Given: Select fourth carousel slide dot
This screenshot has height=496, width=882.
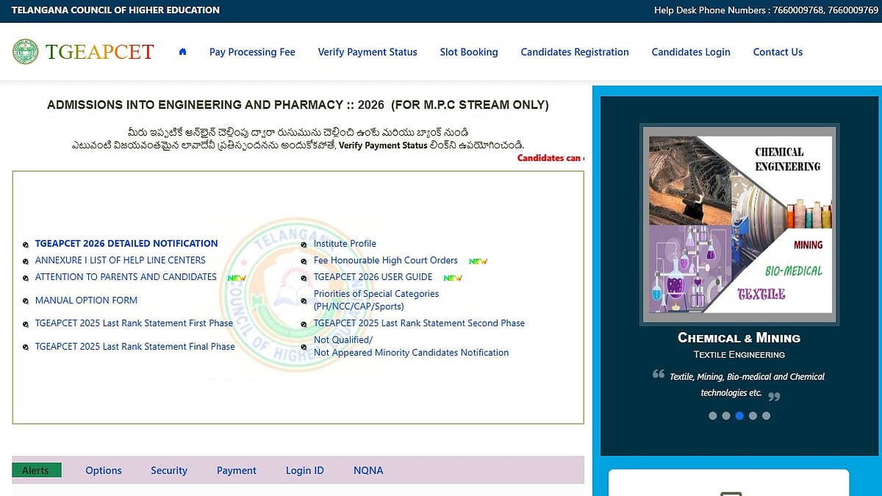Looking at the screenshot, I should [x=753, y=416].
